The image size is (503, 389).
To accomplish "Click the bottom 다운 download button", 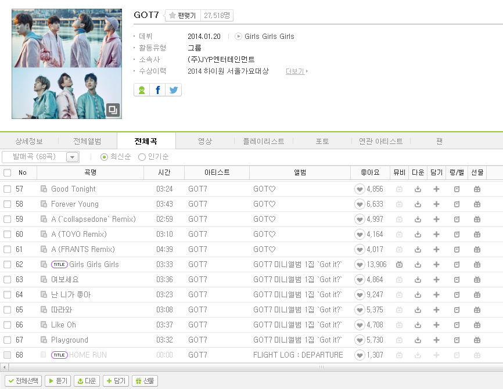I will (x=87, y=381).
